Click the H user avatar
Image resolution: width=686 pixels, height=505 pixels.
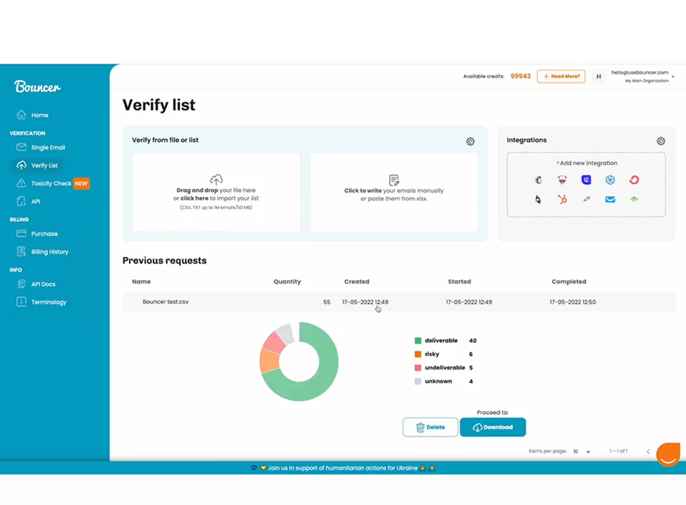599,77
